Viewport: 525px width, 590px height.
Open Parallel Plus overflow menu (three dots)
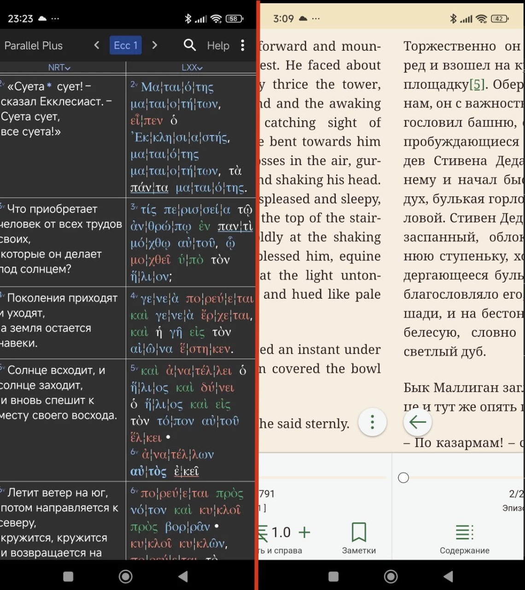click(243, 45)
